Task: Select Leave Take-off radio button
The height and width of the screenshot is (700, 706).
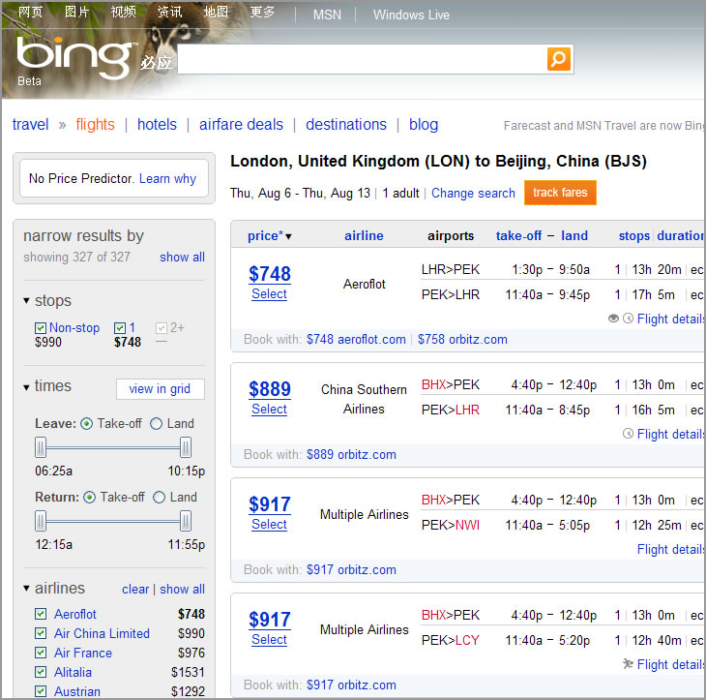Action: [x=86, y=424]
